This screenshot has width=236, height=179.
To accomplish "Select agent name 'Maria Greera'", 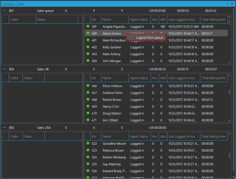I will coord(112,33).
